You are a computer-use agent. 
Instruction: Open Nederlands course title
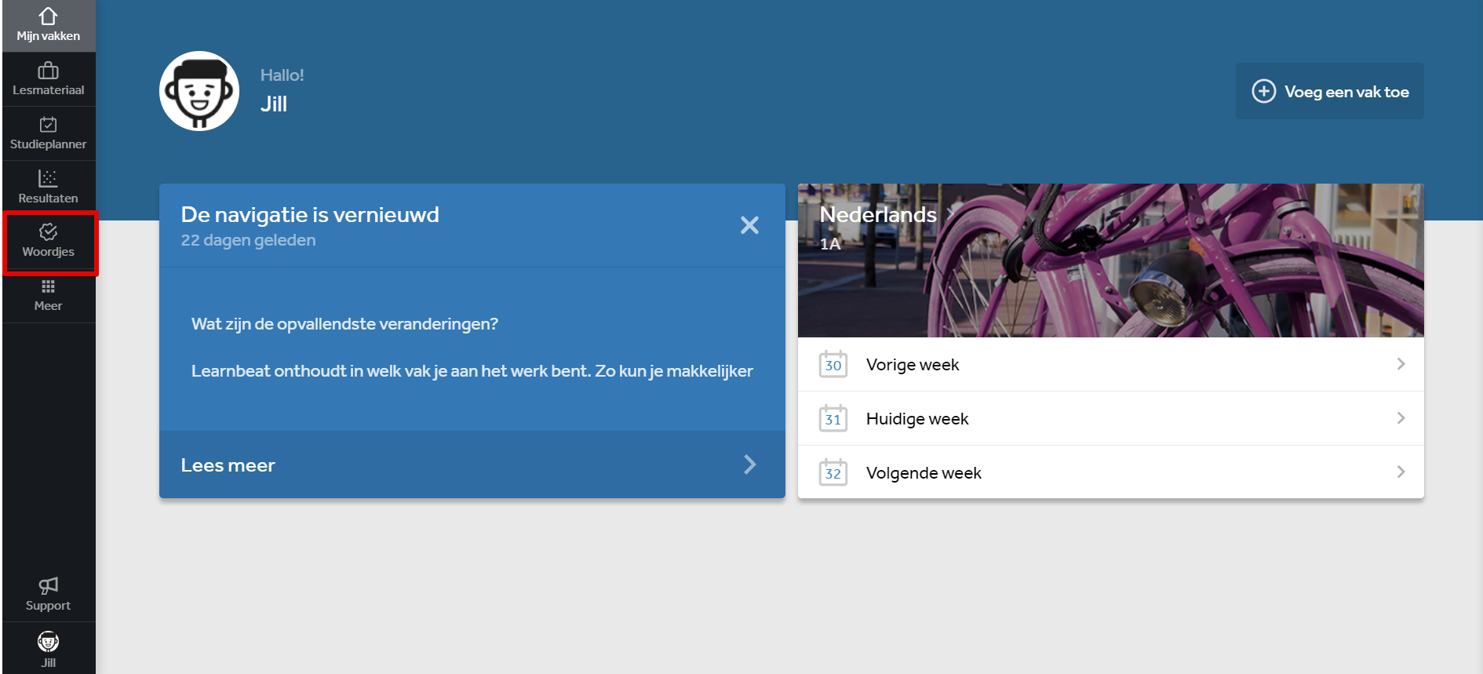[878, 214]
